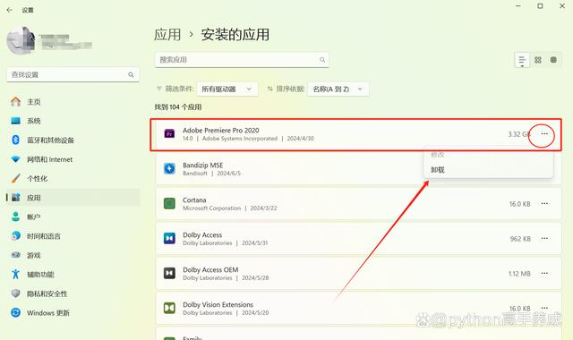Open 主页 in the sidebar
The width and height of the screenshot is (573, 340).
pyautogui.click(x=73, y=102)
